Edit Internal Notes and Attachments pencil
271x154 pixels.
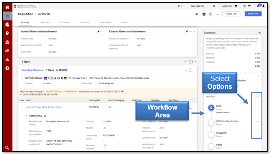pyautogui.click(x=98, y=32)
